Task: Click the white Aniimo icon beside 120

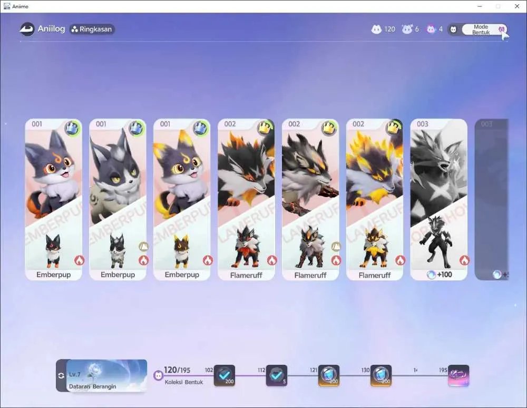Action: pyautogui.click(x=376, y=29)
